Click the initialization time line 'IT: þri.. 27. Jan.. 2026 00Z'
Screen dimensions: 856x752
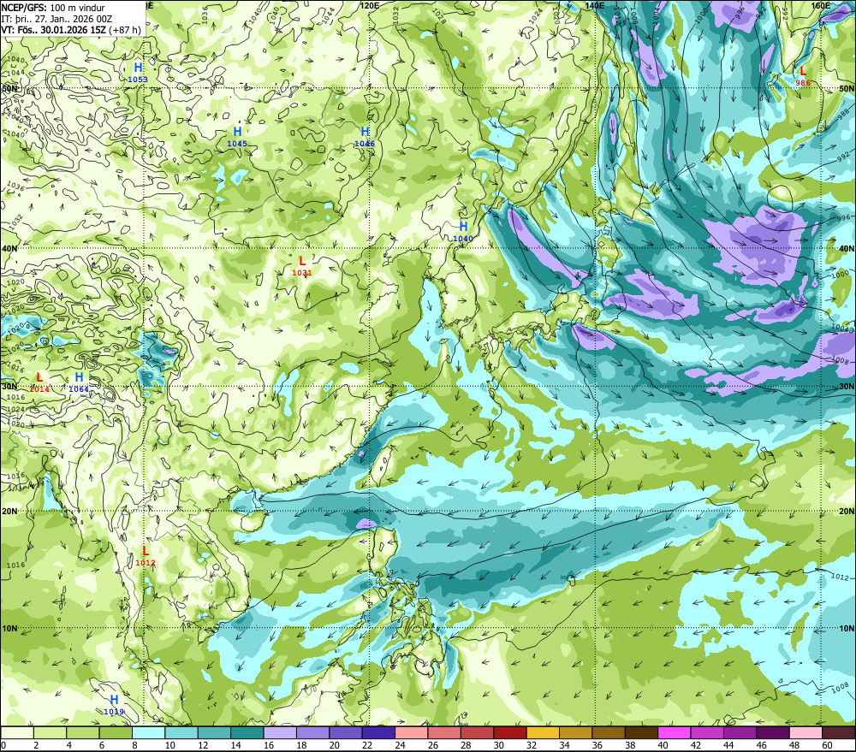56,19
